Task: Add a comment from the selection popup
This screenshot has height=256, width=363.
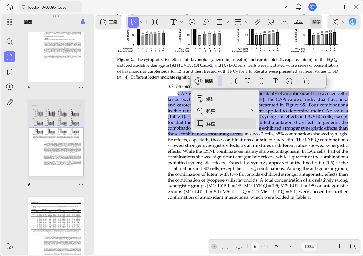Action: [289, 81]
